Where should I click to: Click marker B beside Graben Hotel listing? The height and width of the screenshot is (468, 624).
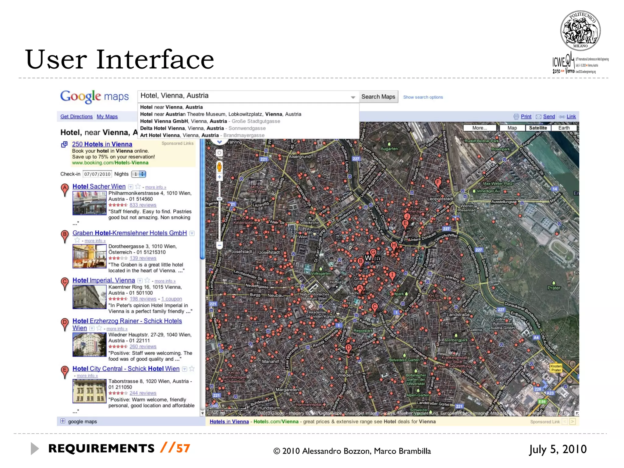coord(65,236)
